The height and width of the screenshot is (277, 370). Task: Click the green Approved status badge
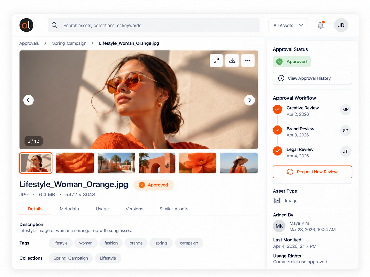[292, 62]
